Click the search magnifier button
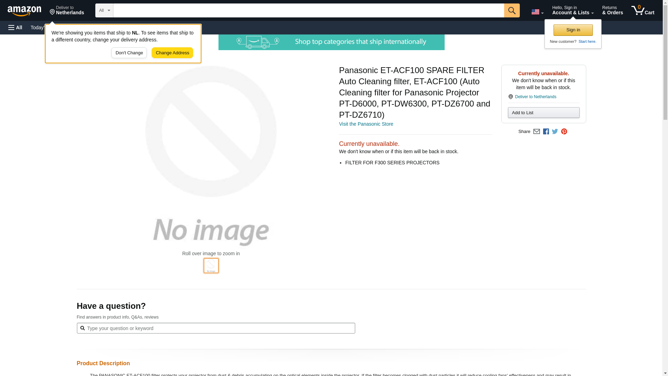668x376 pixels. pyautogui.click(x=511, y=10)
